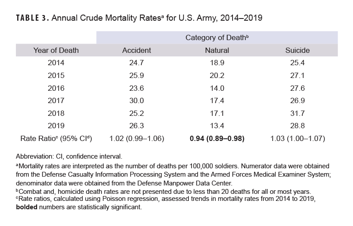Select the Year of Death column header
Screen dimensions: 353x226
56,50
